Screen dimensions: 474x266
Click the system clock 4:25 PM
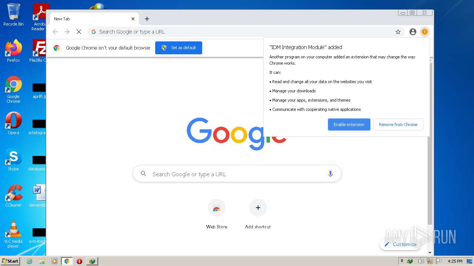tap(455, 261)
